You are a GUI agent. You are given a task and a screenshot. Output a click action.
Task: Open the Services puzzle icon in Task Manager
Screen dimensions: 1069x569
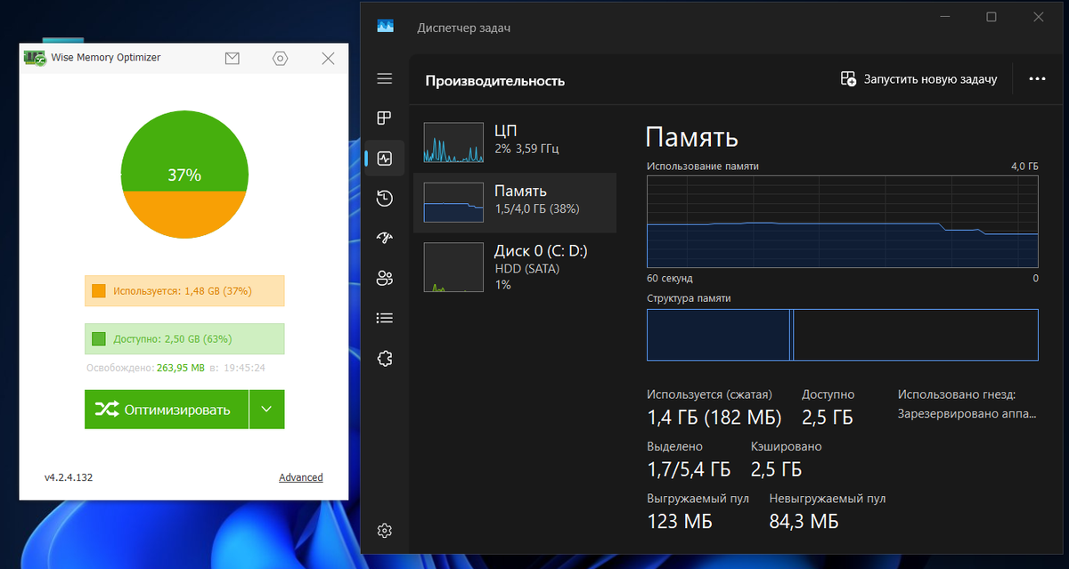click(385, 358)
